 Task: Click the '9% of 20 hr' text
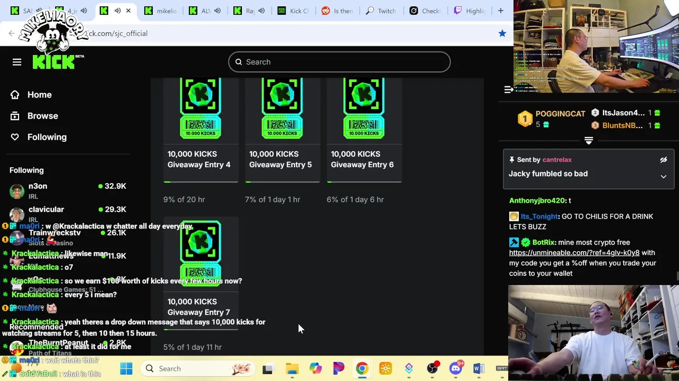click(x=184, y=199)
